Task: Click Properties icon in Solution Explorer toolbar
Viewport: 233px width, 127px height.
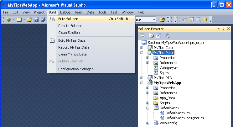Action: point(142,36)
